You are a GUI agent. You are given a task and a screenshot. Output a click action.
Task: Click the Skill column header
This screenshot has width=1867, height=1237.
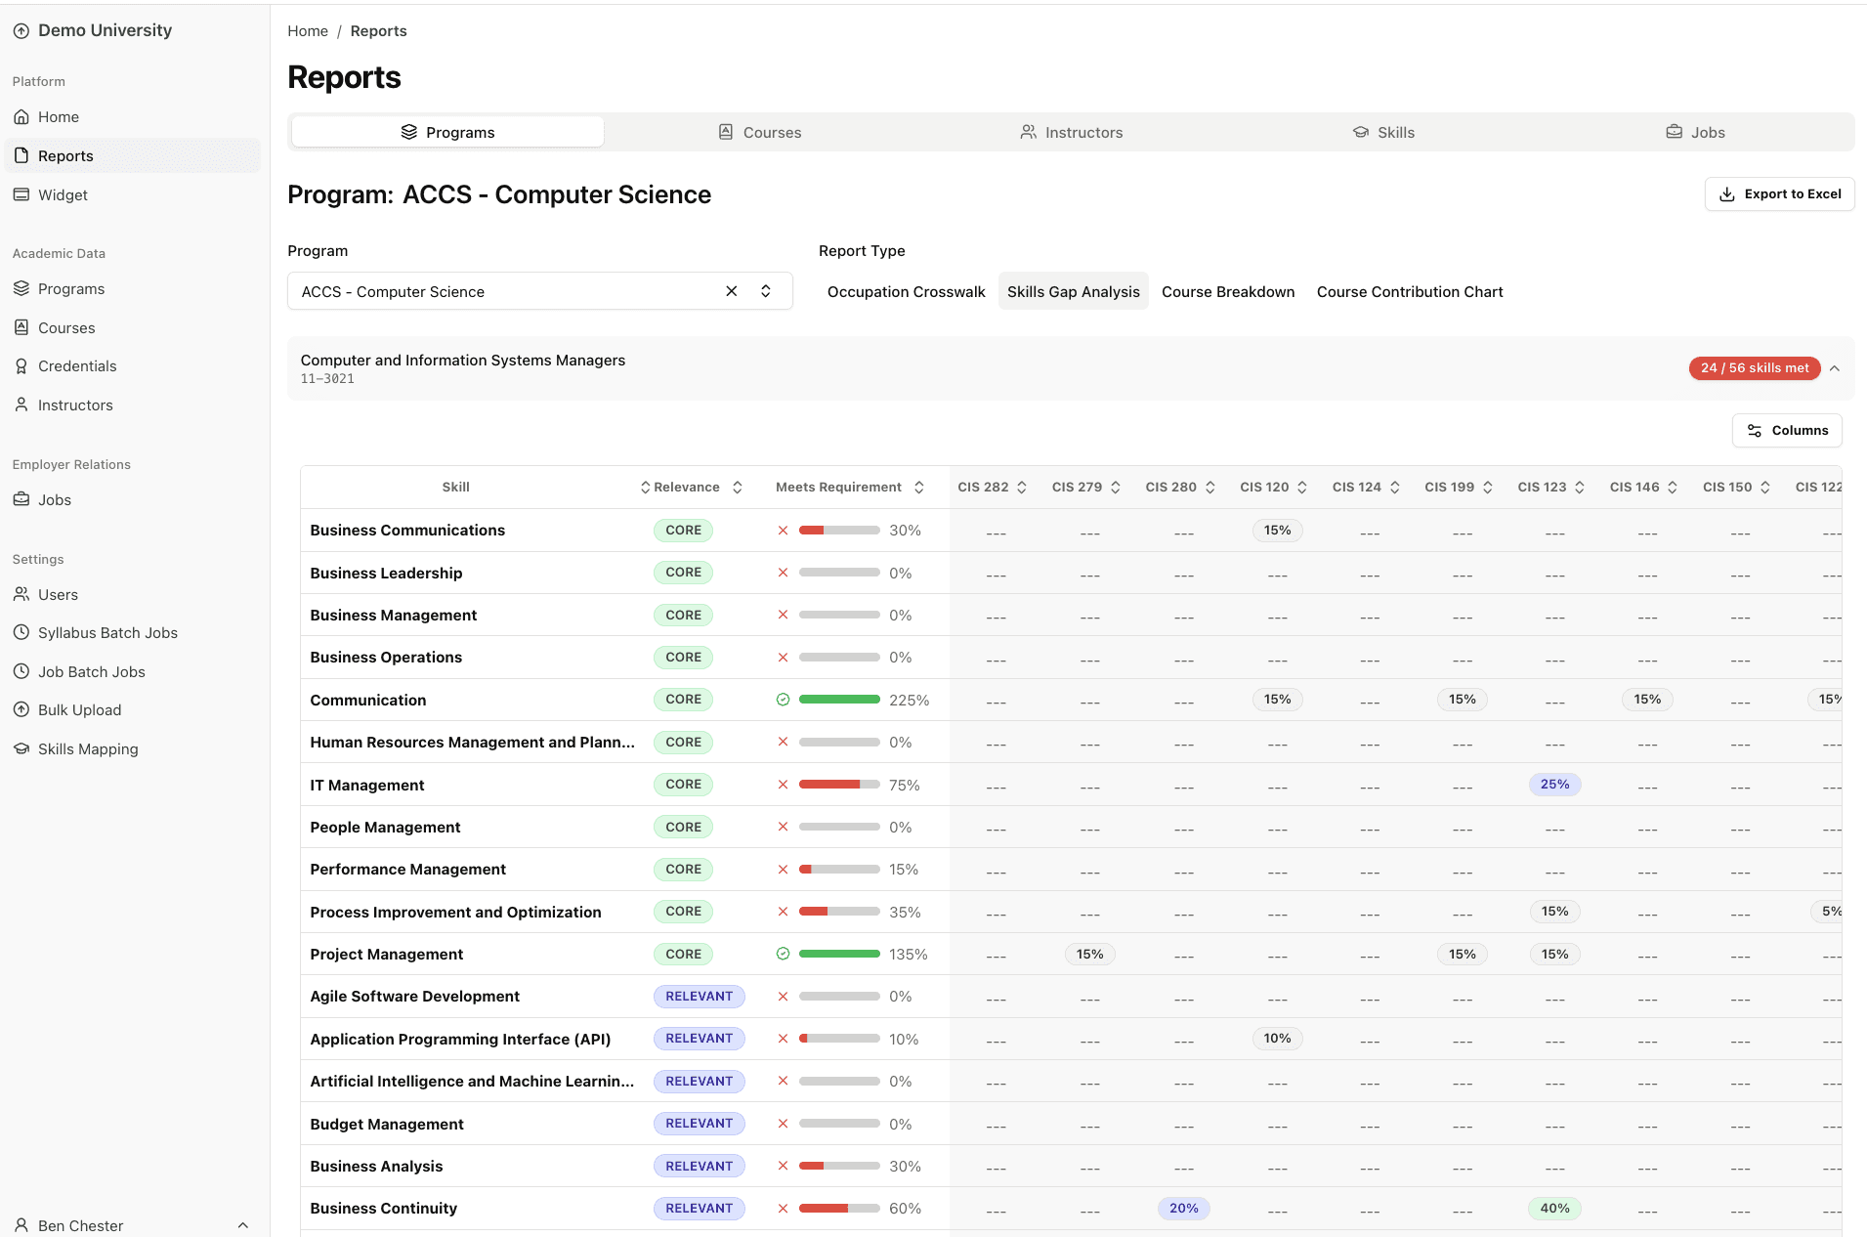(x=455, y=488)
